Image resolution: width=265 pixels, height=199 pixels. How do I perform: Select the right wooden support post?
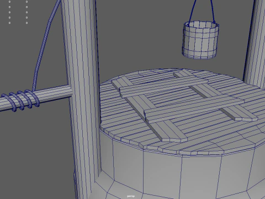[x=255, y=44]
